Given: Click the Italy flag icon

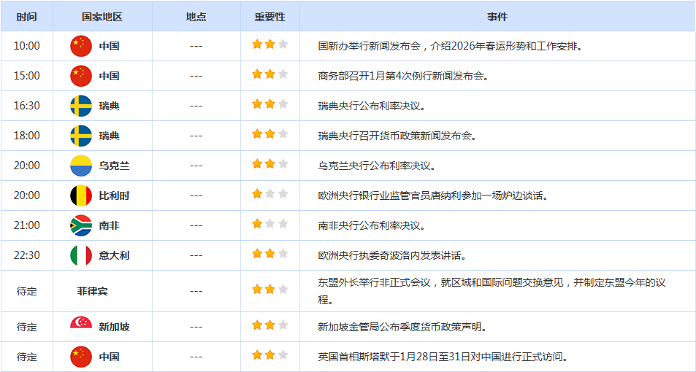Looking at the screenshot, I should click(81, 255).
